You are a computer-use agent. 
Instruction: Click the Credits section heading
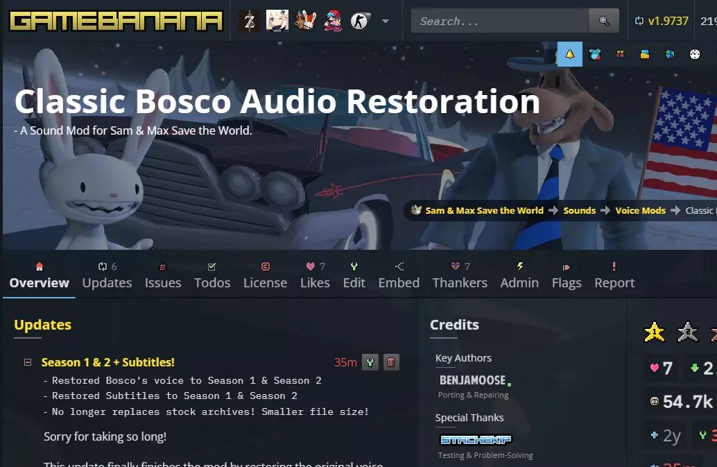pyautogui.click(x=454, y=324)
